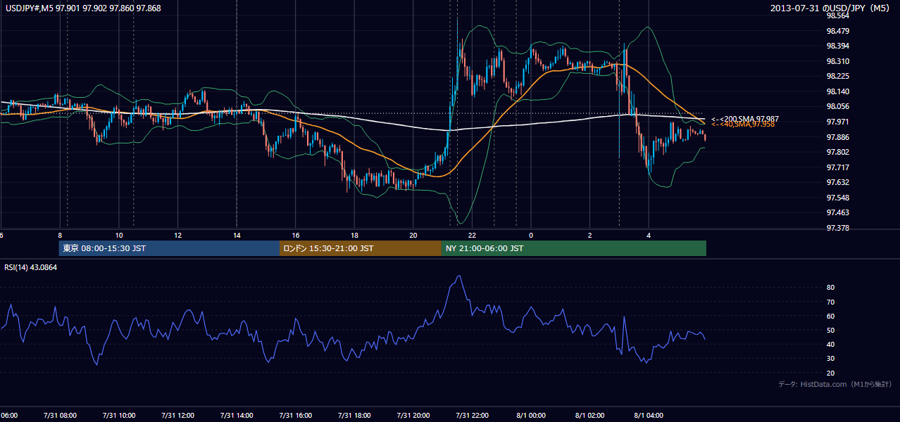Click the RSI scale value 70

[830, 302]
